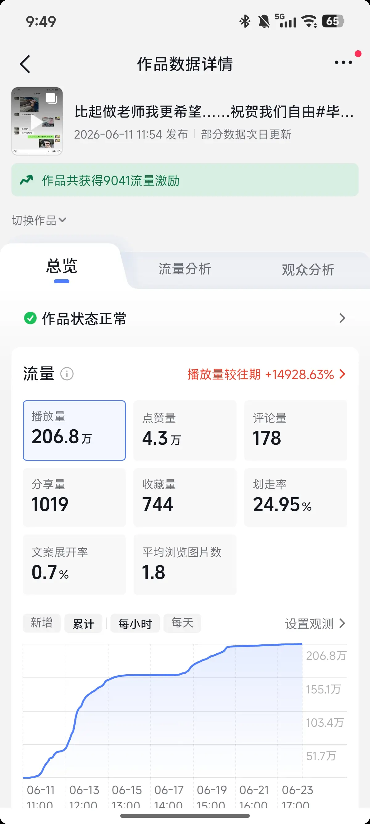Select the 播放量 206.8万 metric card
This screenshot has height=824, width=370.
point(74,430)
